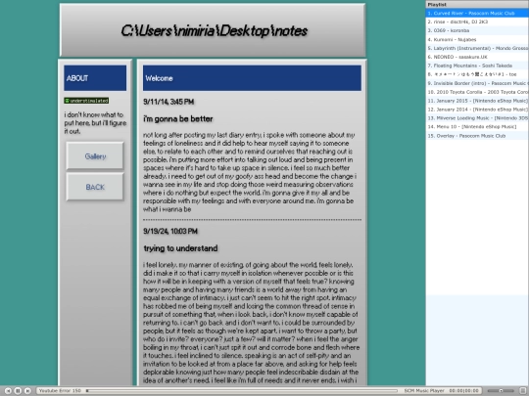
Task: Click entry title "trying to understand"
Action: click(180, 248)
